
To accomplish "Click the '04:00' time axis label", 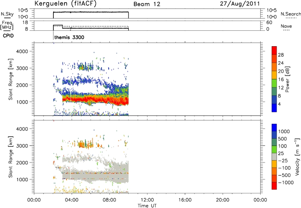I will coord(71,200).
